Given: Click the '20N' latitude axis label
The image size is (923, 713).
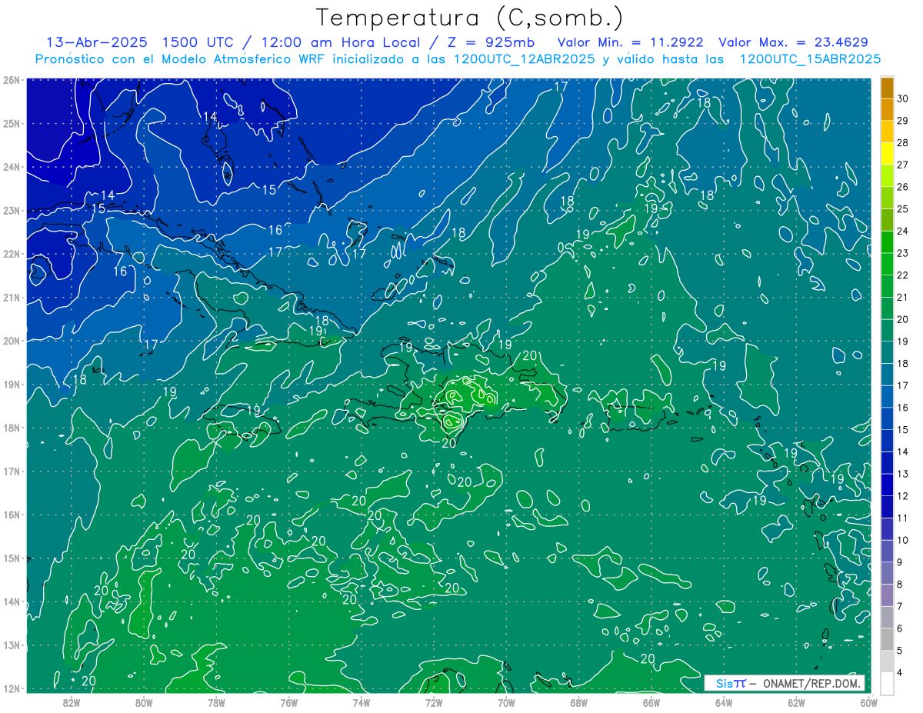Looking at the screenshot, I should tap(12, 341).
